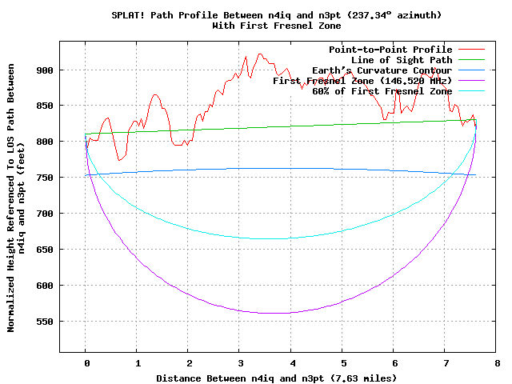Screen dimensions: 512x384
Task: Click the 'Line of Sight Path' legend label
Action: (402, 60)
